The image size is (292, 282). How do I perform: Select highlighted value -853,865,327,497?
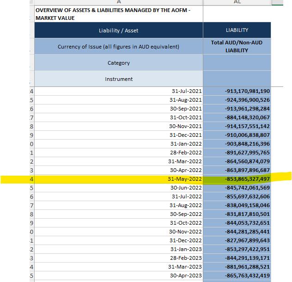(237, 179)
